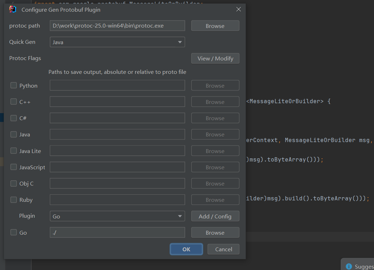Image resolution: width=374 pixels, height=270 pixels.
Task: Click Browse button in the C++ row
Action: pos(215,102)
